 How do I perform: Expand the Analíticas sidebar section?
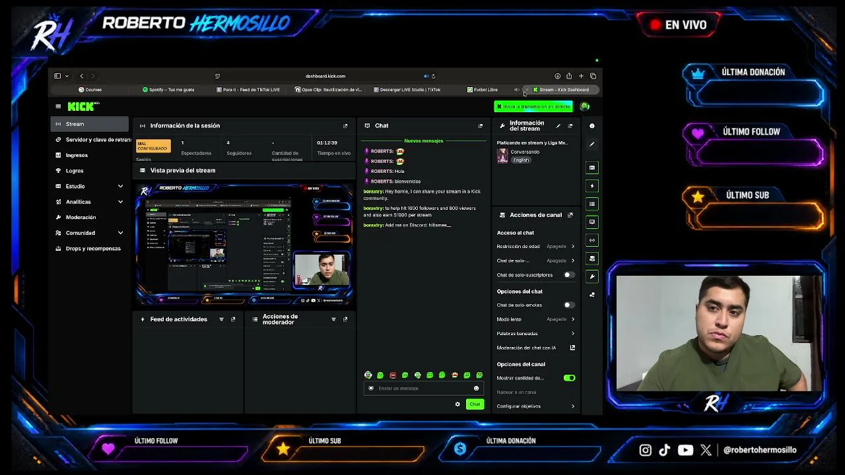[120, 202]
